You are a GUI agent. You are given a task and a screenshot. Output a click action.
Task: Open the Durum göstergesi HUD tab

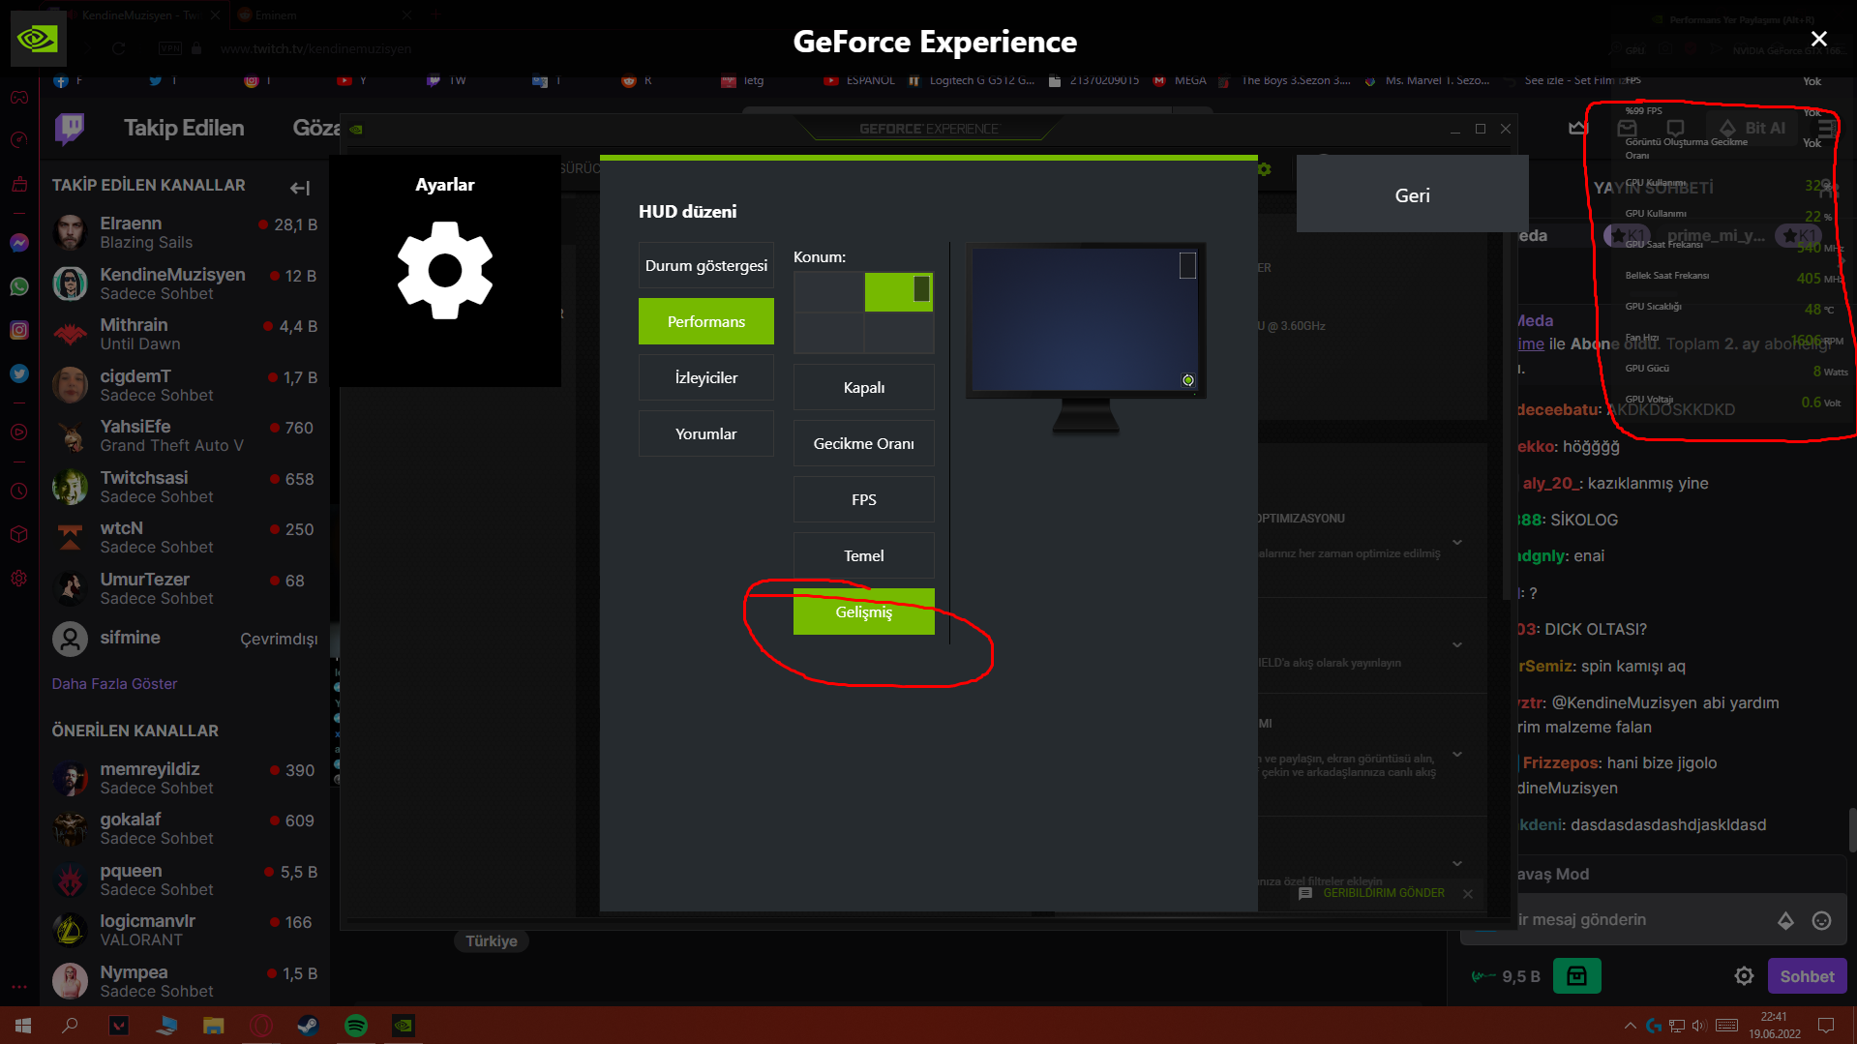pyautogui.click(x=706, y=265)
